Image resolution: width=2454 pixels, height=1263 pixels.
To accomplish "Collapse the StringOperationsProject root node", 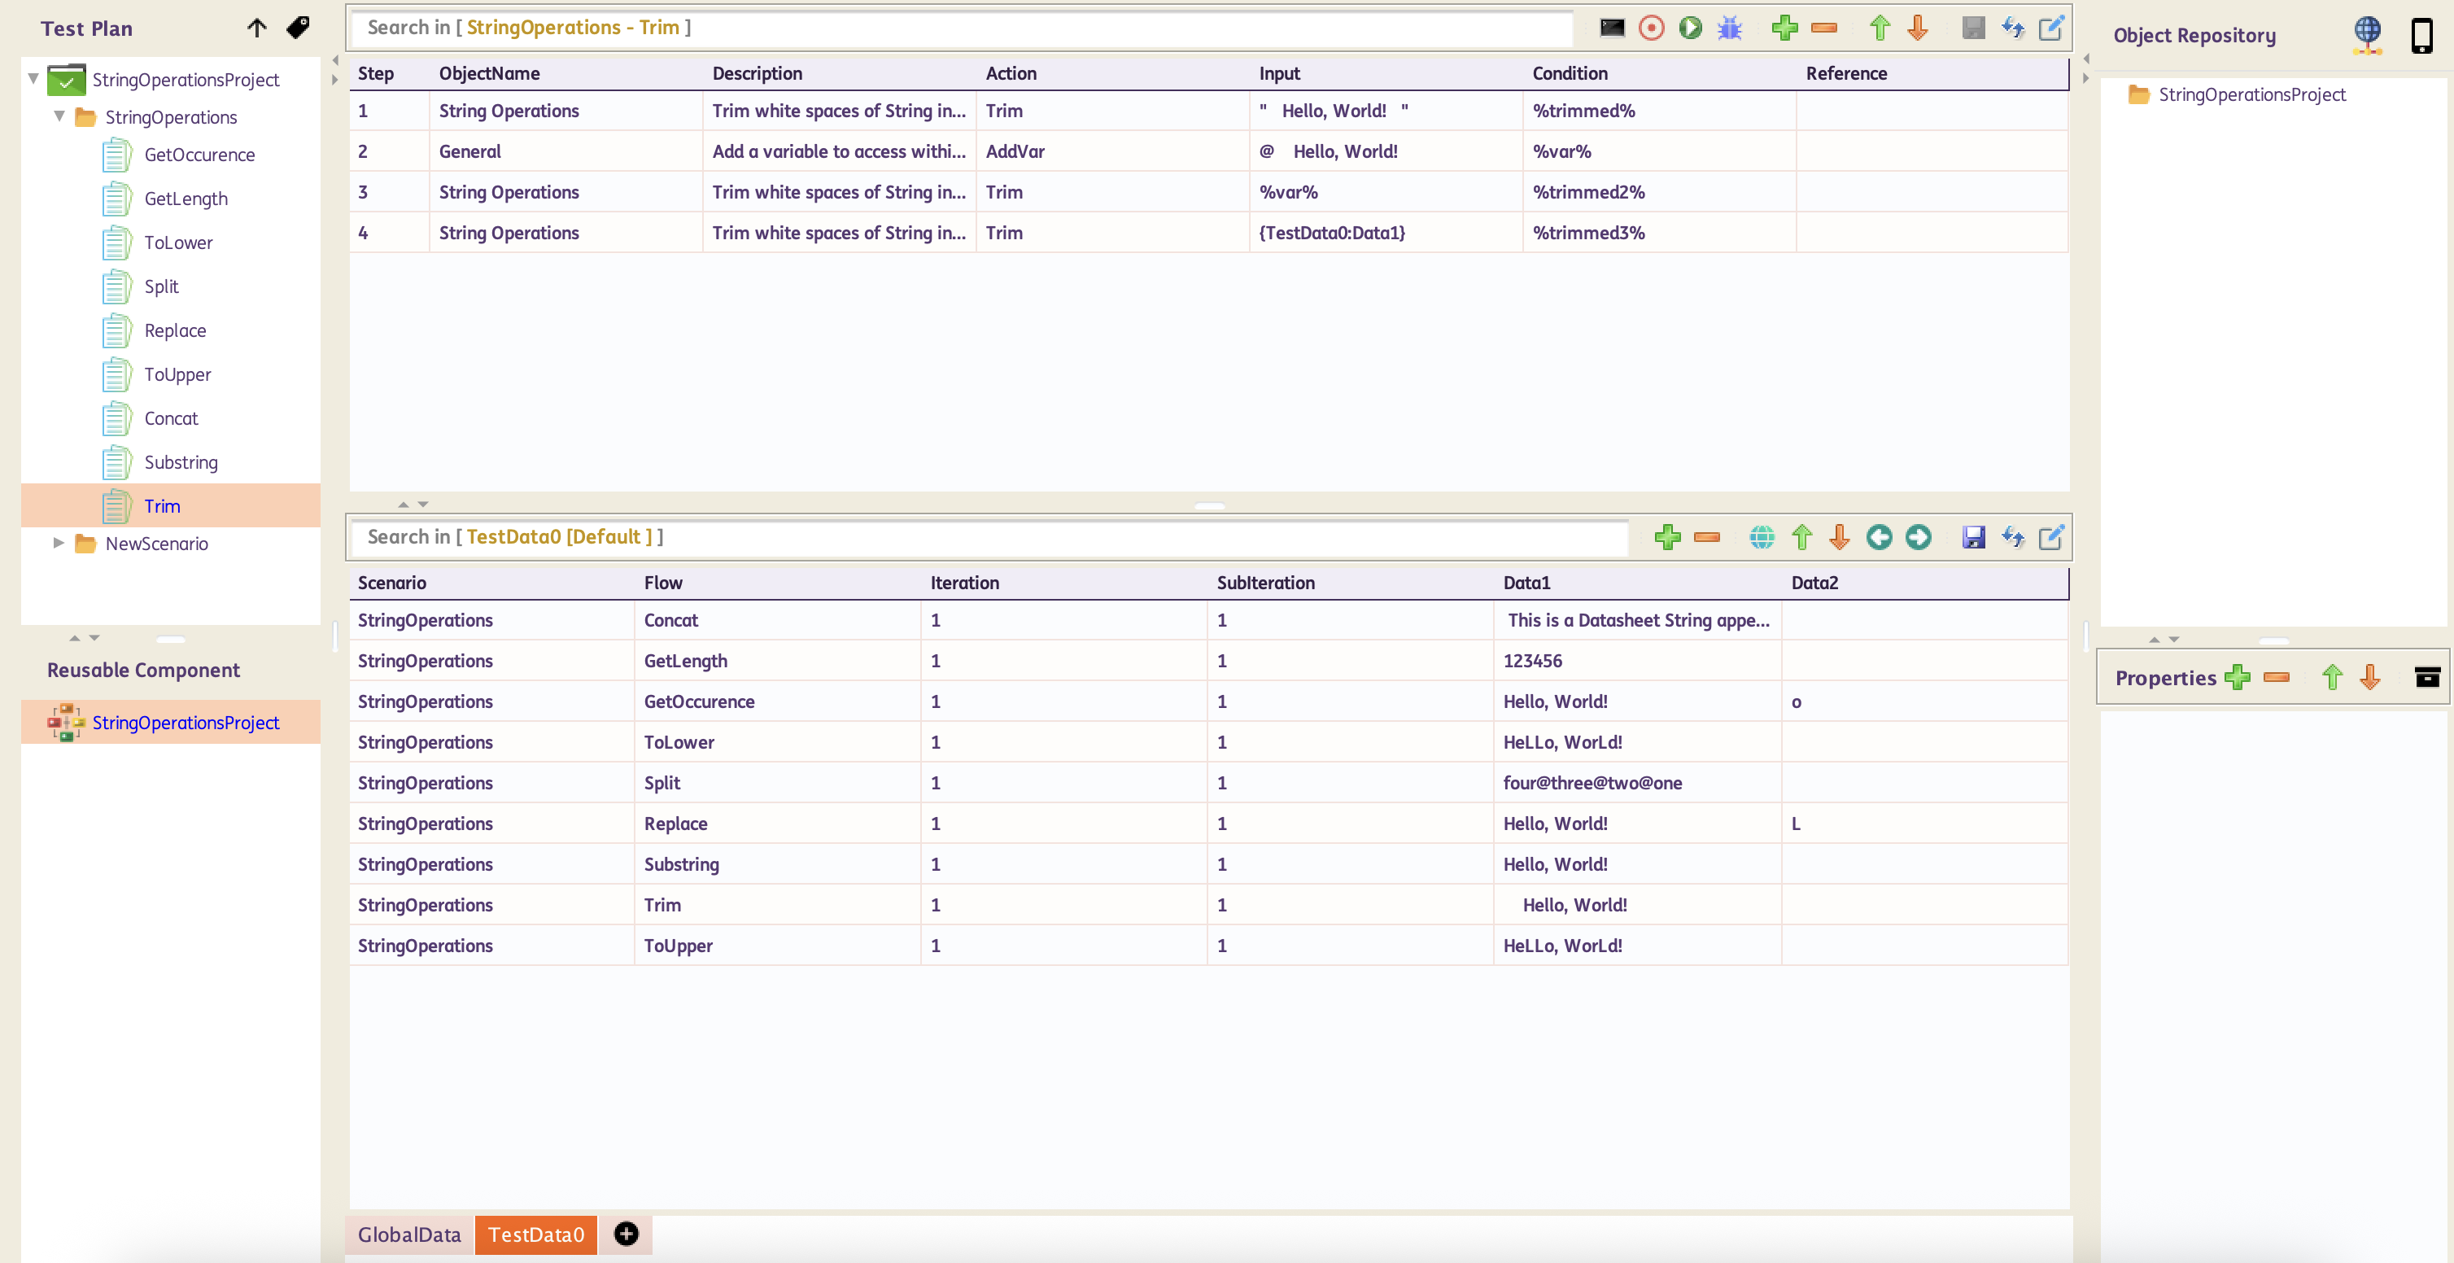I will [33, 78].
